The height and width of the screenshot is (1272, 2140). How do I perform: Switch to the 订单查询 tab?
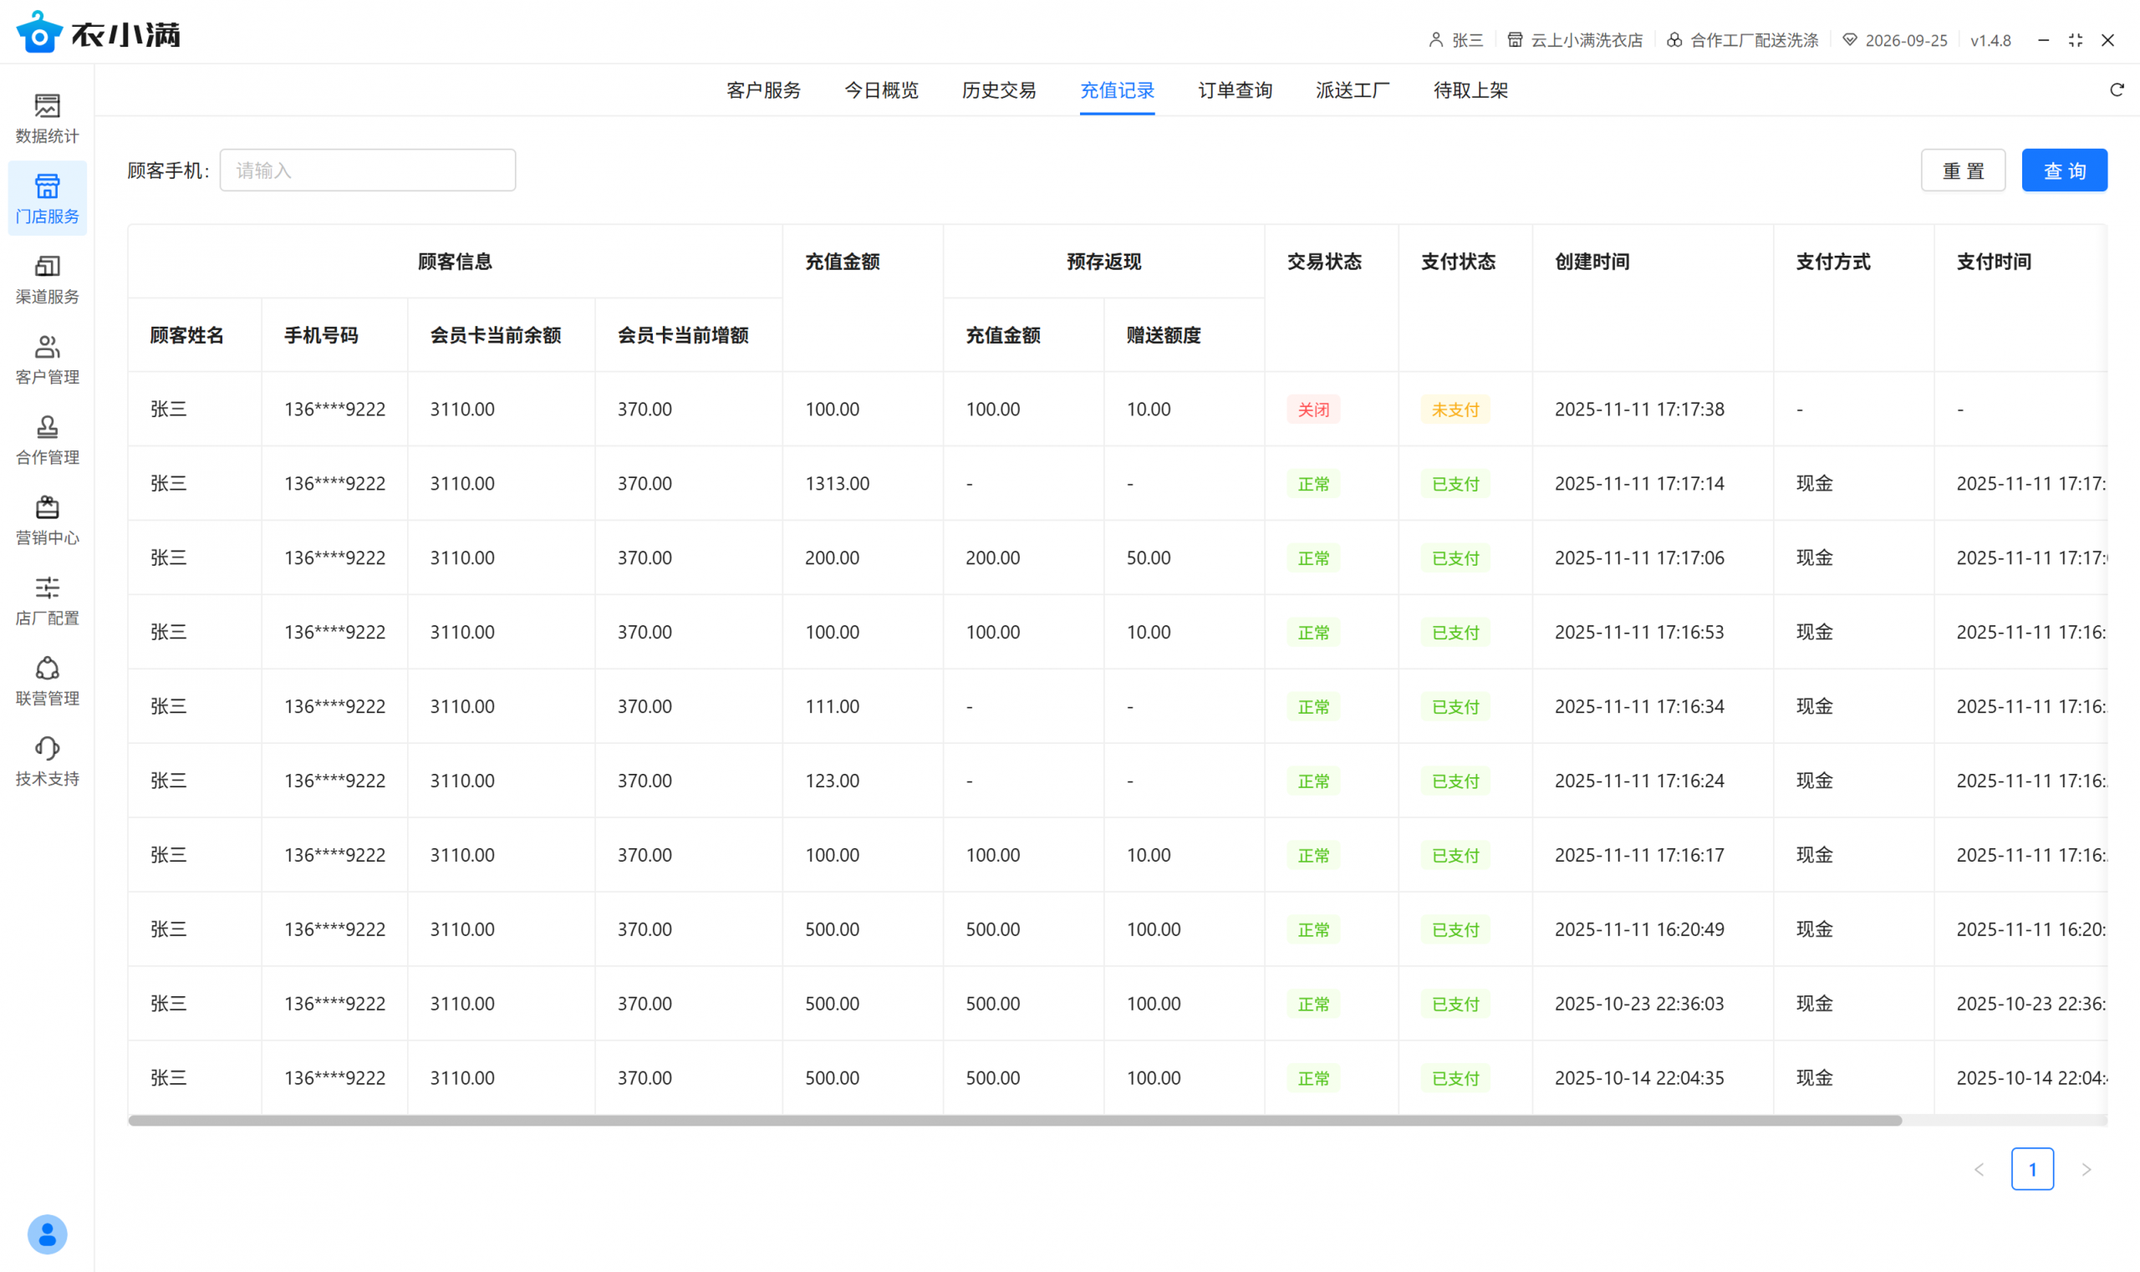[1234, 90]
